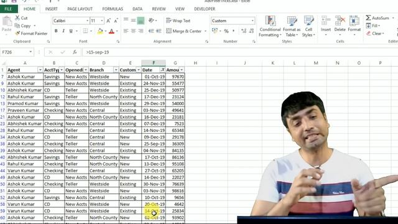Switch to the REVIEW tab
The width and height of the screenshot is (398, 224).
pyautogui.click(x=159, y=9)
